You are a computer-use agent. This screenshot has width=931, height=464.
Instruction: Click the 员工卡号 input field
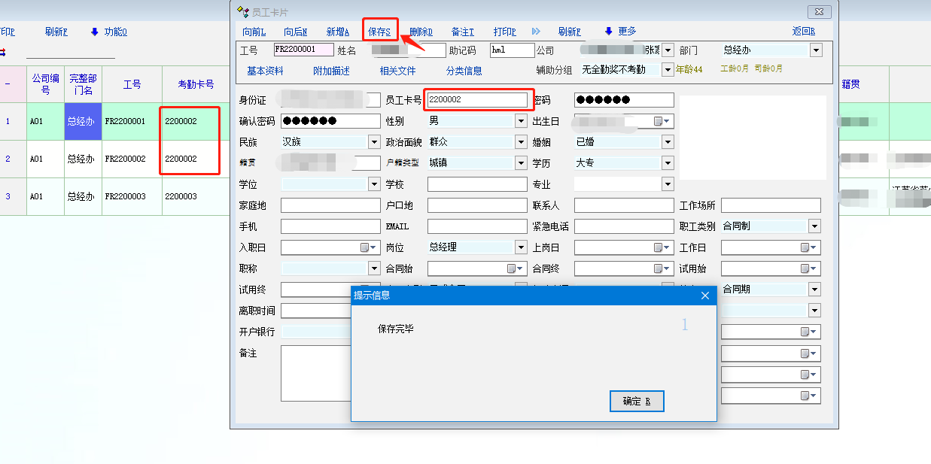tap(476, 100)
